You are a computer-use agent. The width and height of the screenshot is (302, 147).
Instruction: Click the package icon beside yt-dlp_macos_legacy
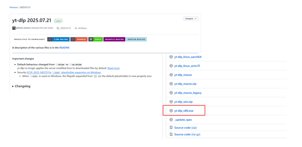pos(171,93)
